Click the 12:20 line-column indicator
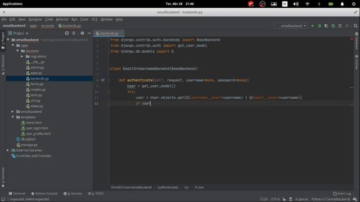The width and height of the screenshot is (360, 202). tap(264, 199)
